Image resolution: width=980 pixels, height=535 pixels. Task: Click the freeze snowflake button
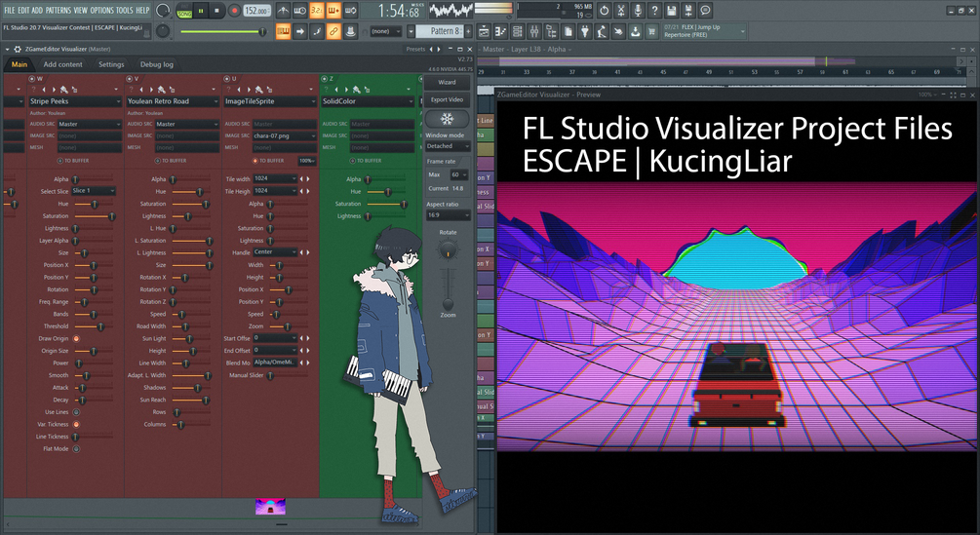pos(447,119)
